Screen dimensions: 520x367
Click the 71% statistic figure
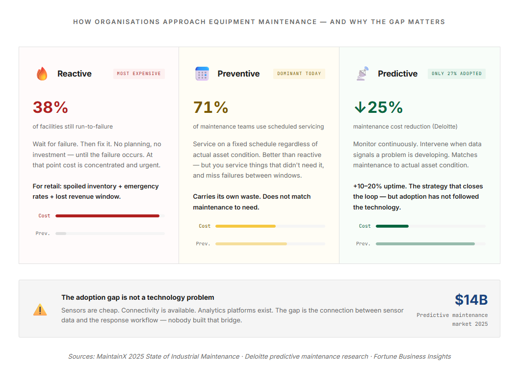[x=210, y=107]
